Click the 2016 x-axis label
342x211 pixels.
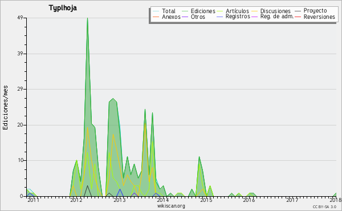pyautogui.click(x=249, y=200)
